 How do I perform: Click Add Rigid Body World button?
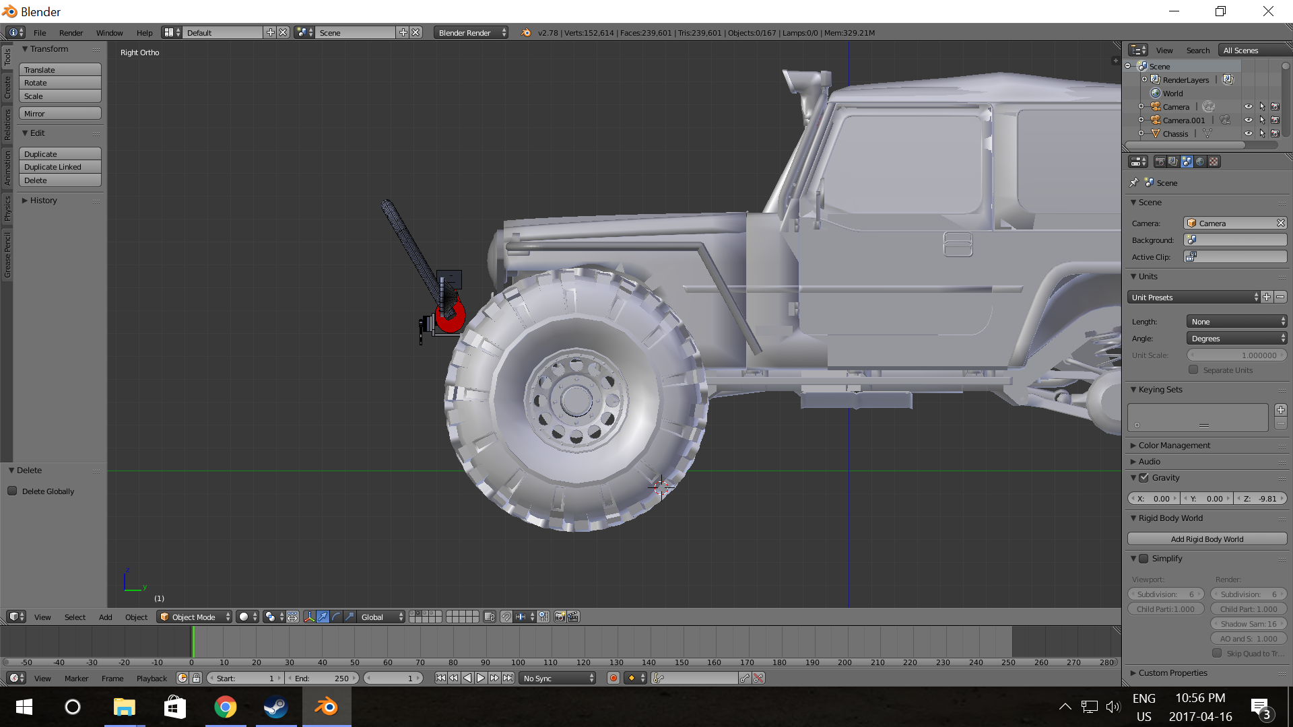point(1207,539)
